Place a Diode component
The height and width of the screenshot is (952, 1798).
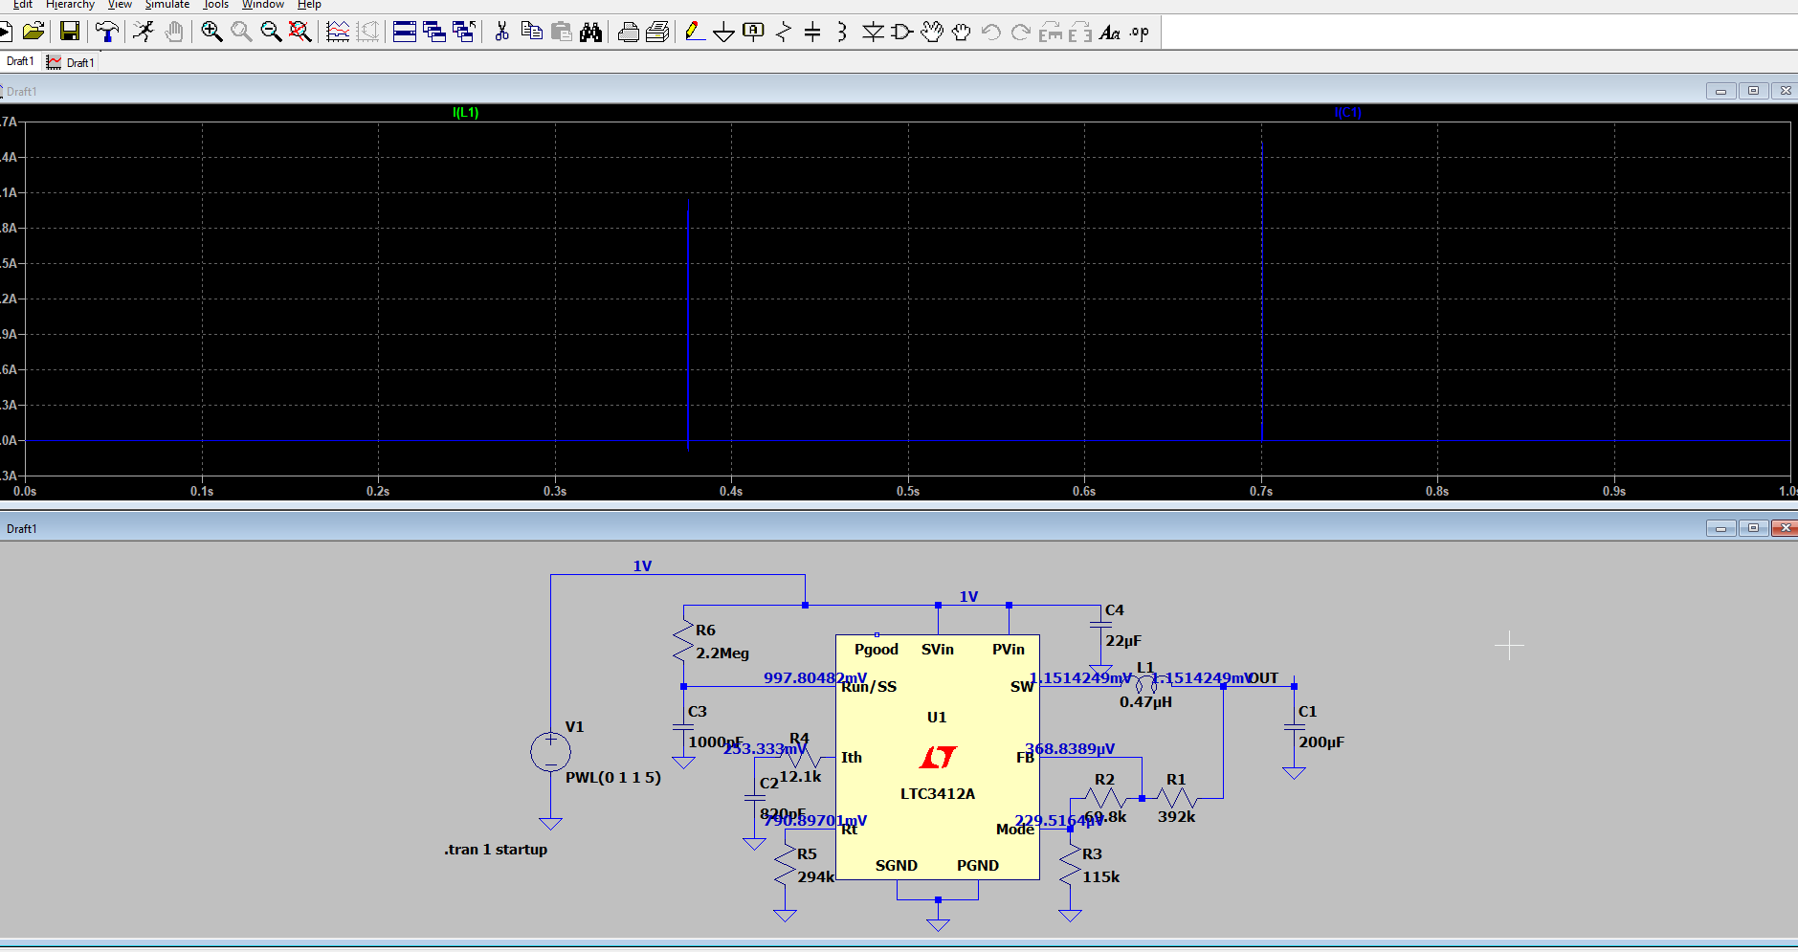coord(873,32)
